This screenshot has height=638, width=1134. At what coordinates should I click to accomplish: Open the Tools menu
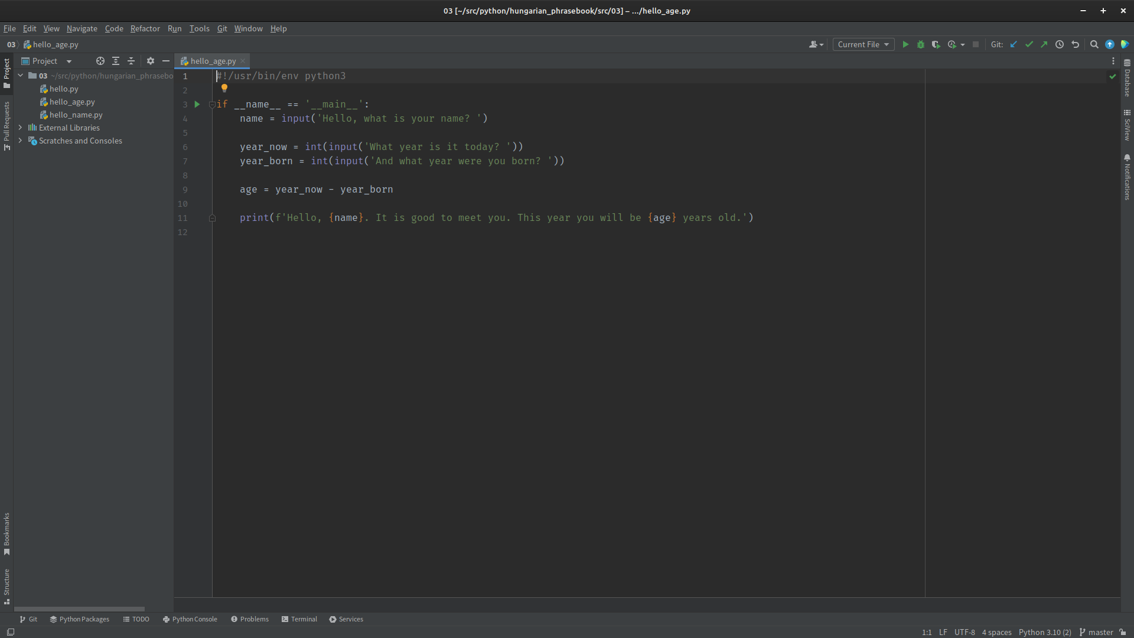click(200, 28)
